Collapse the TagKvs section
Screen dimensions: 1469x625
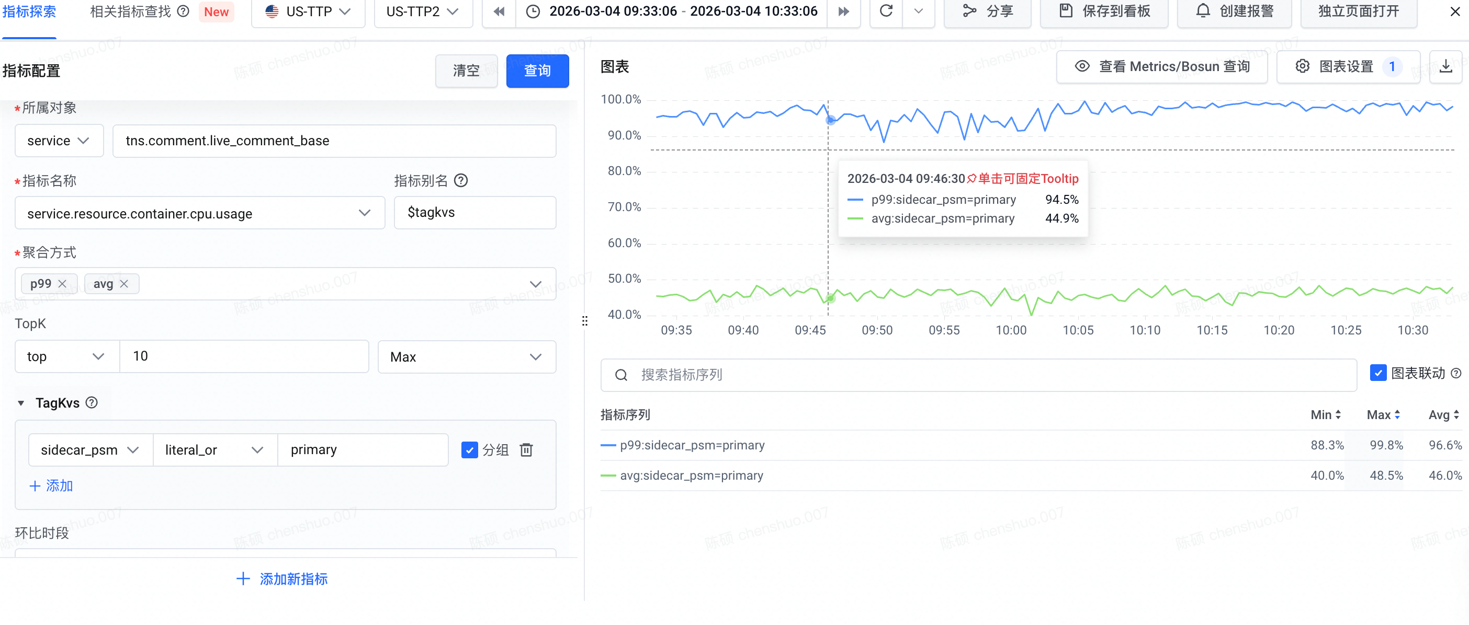point(21,403)
